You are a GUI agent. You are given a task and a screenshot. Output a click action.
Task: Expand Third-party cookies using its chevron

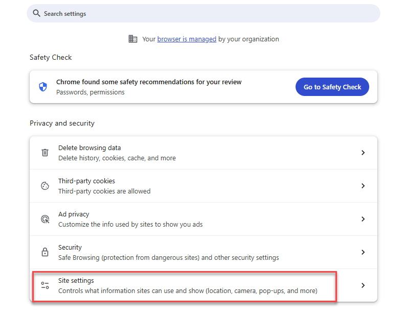(363, 186)
